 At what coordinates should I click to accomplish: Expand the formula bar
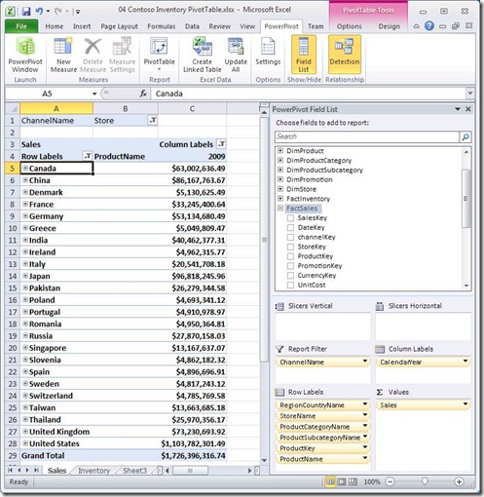coord(470,94)
